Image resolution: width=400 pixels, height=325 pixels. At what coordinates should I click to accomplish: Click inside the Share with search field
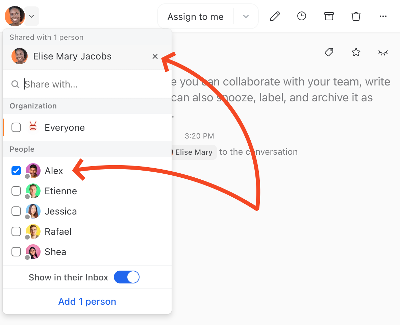[x=68, y=84]
